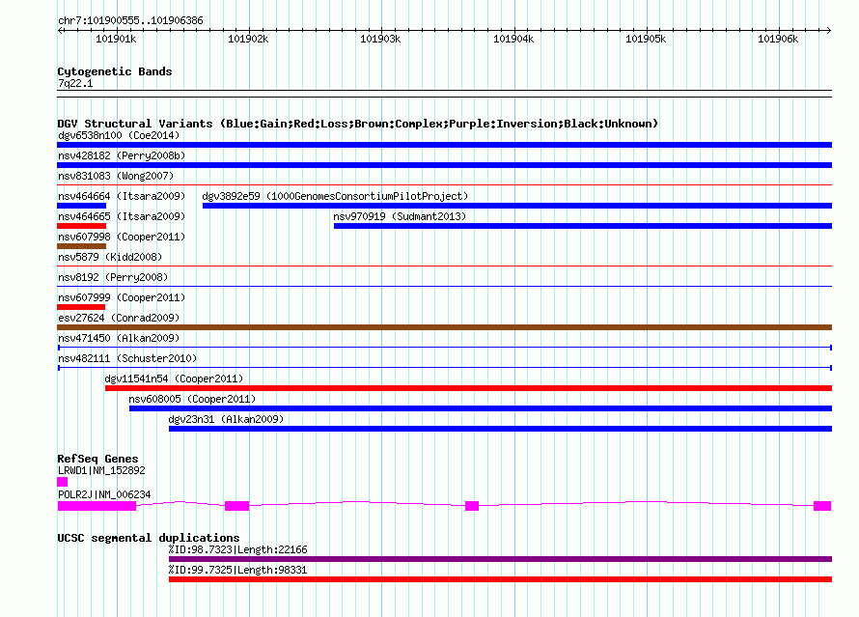The width and height of the screenshot is (859, 617).
Task: Click the 101903k ruler position label
Action: (379, 39)
